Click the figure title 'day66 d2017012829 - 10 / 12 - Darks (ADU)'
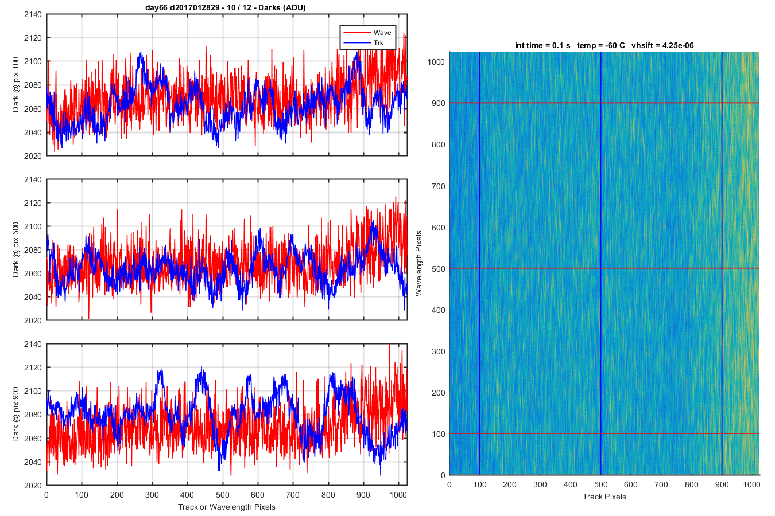Image resolution: width=775 pixels, height=516 pixels. (226, 7)
